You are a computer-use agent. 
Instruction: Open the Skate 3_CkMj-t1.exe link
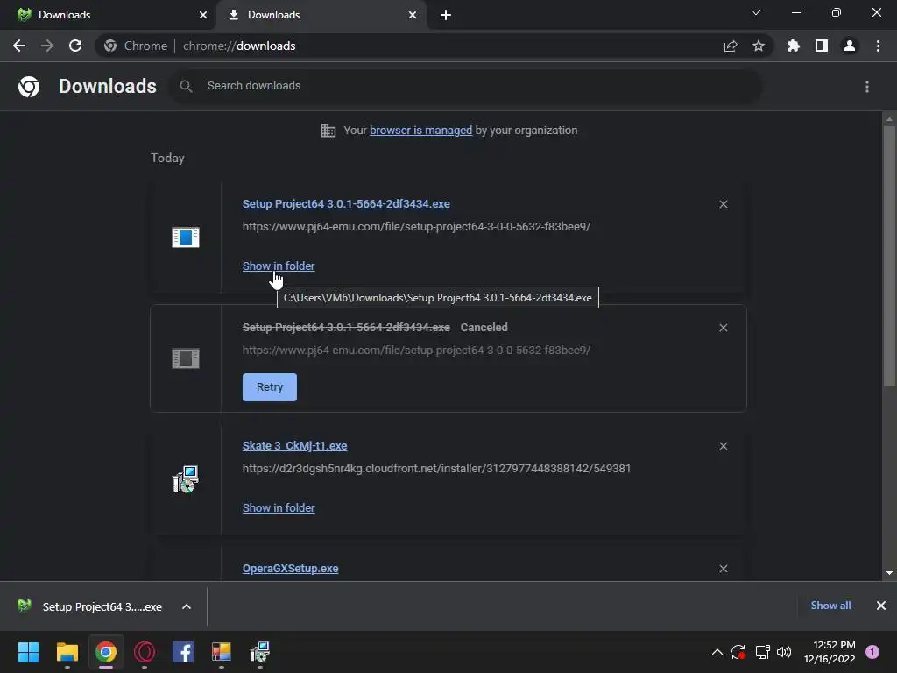click(294, 446)
